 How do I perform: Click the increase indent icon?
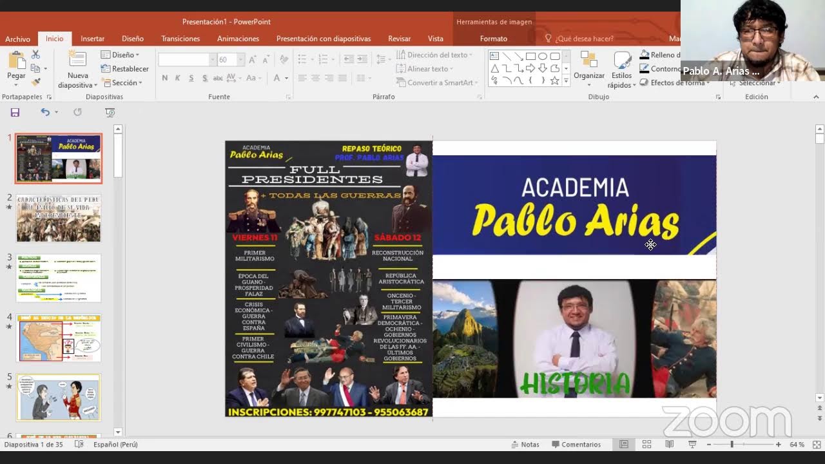tap(364, 59)
